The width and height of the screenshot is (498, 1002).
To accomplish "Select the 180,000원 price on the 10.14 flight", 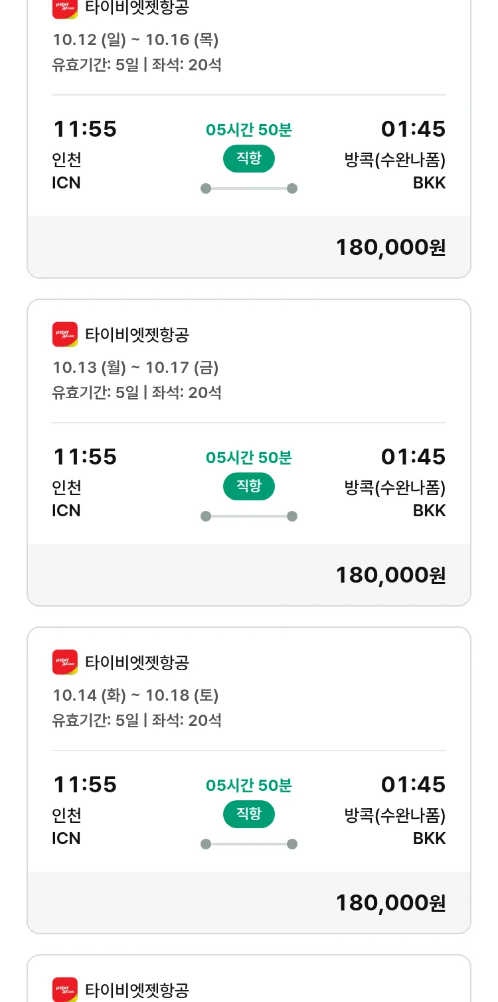I will pyautogui.click(x=390, y=903).
